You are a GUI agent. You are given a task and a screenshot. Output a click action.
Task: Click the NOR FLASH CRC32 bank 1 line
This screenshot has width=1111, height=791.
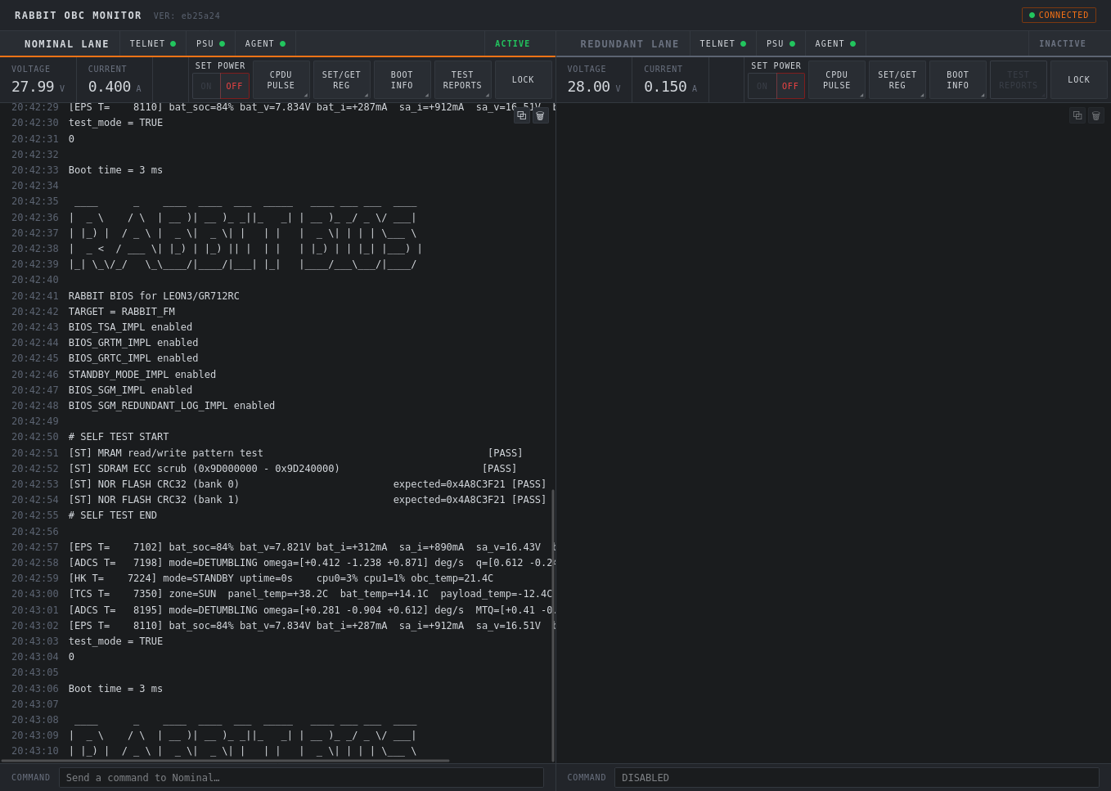tap(308, 500)
